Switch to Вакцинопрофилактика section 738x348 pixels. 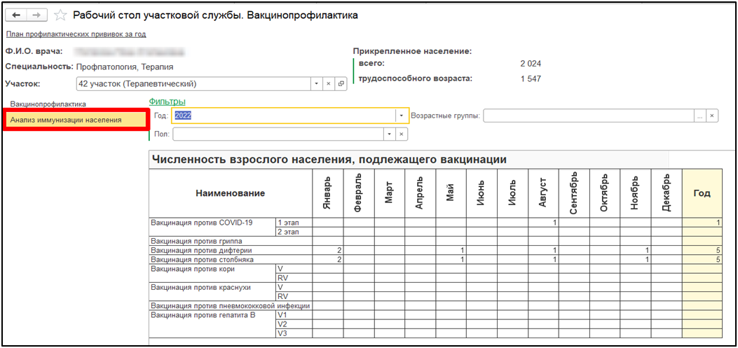coord(57,104)
